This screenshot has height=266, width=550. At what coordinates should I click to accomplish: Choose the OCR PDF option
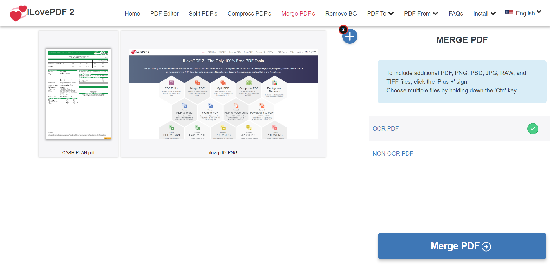[459, 129]
